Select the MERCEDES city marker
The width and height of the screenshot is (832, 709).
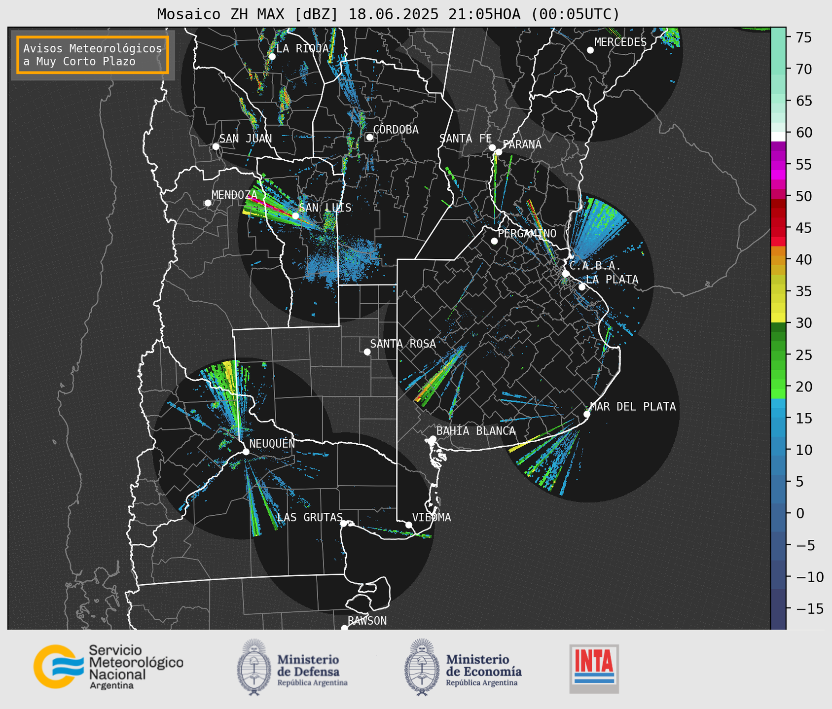(x=590, y=50)
